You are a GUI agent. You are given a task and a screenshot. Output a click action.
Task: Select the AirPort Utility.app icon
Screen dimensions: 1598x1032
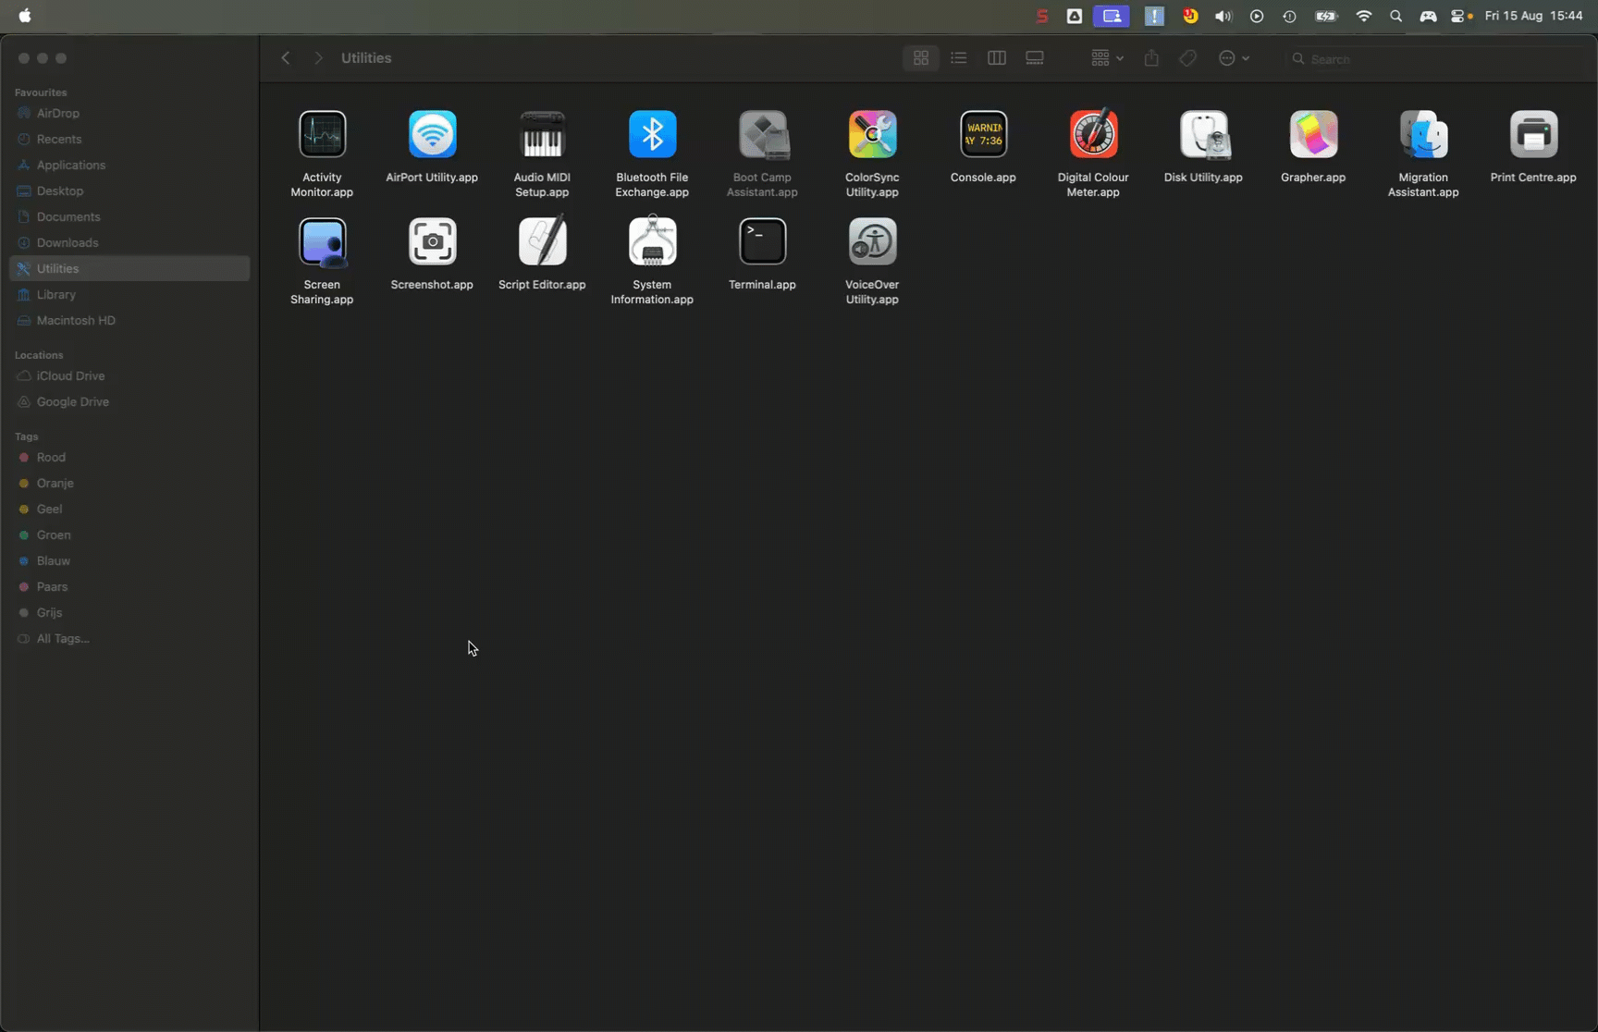pyautogui.click(x=432, y=135)
